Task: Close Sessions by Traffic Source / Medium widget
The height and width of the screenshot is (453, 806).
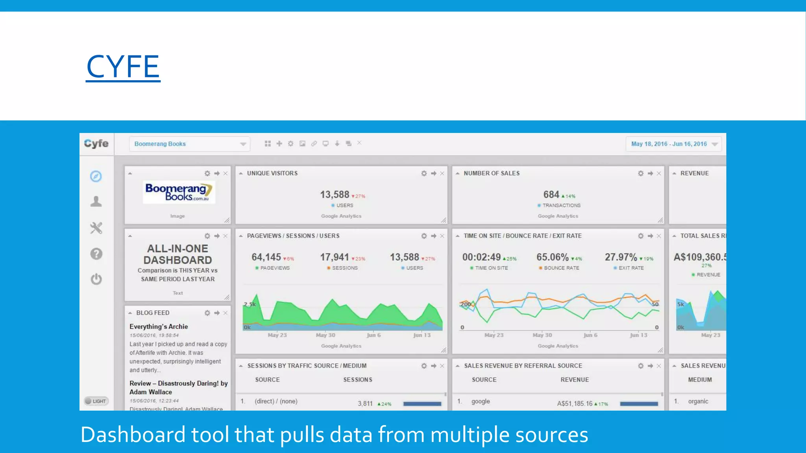Action: click(x=442, y=366)
